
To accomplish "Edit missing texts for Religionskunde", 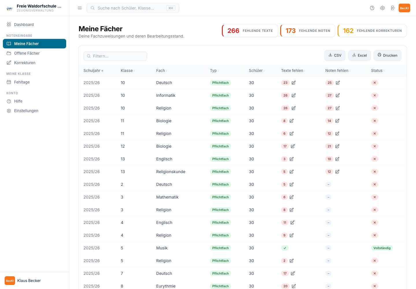I will pos(291,172).
